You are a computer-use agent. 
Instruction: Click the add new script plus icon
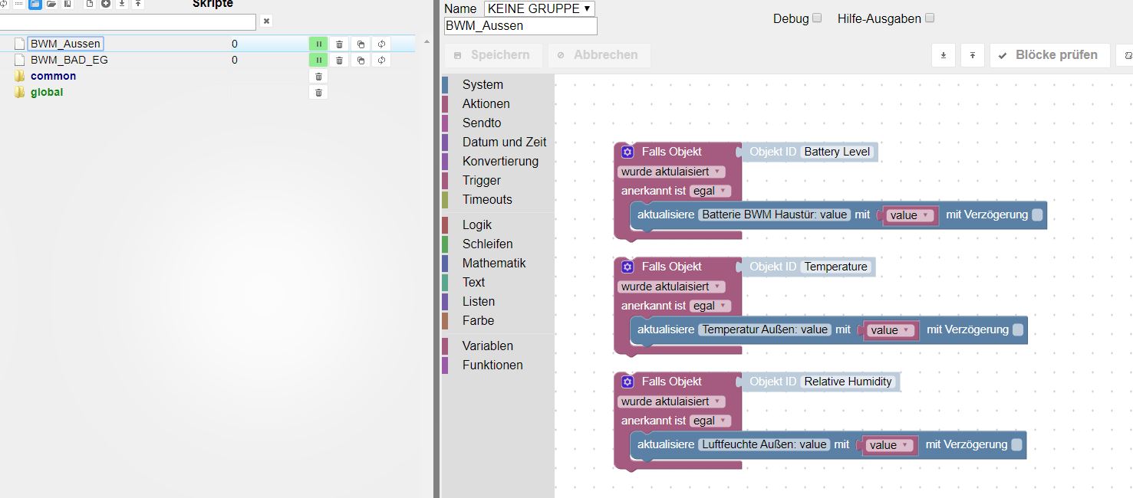105,4
